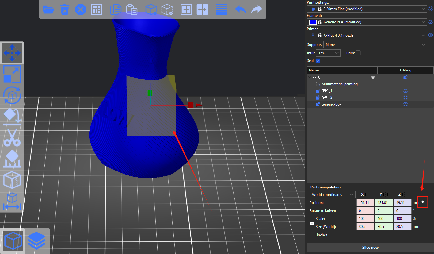434x254 pixels.
Task: Open the Infill percentage dropdown
Action: click(328, 53)
